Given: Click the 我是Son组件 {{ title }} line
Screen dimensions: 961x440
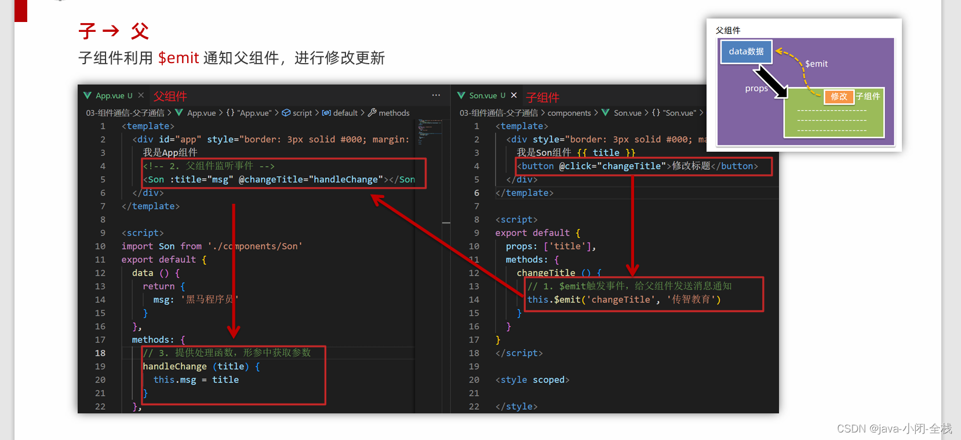Looking at the screenshot, I should click(x=576, y=153).
